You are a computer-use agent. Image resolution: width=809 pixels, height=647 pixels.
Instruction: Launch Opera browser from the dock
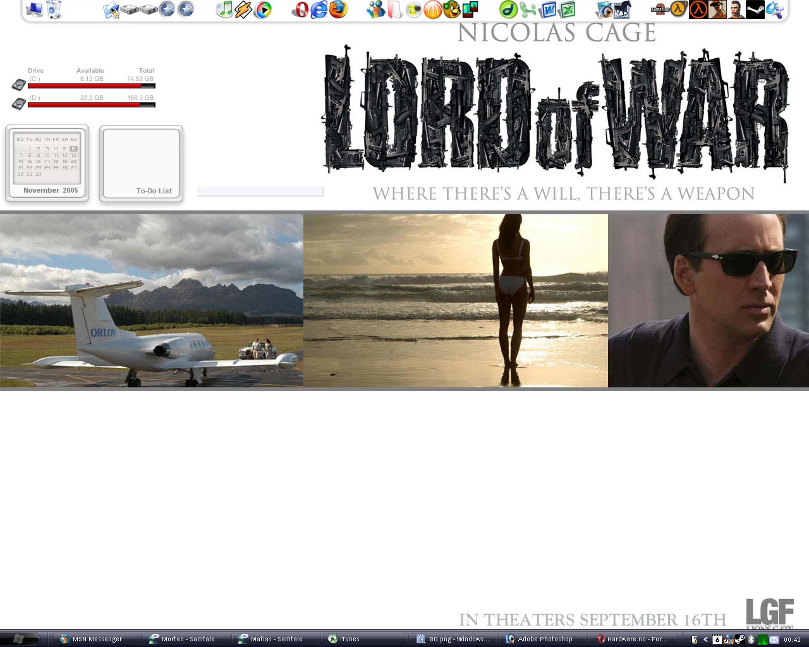300,9
